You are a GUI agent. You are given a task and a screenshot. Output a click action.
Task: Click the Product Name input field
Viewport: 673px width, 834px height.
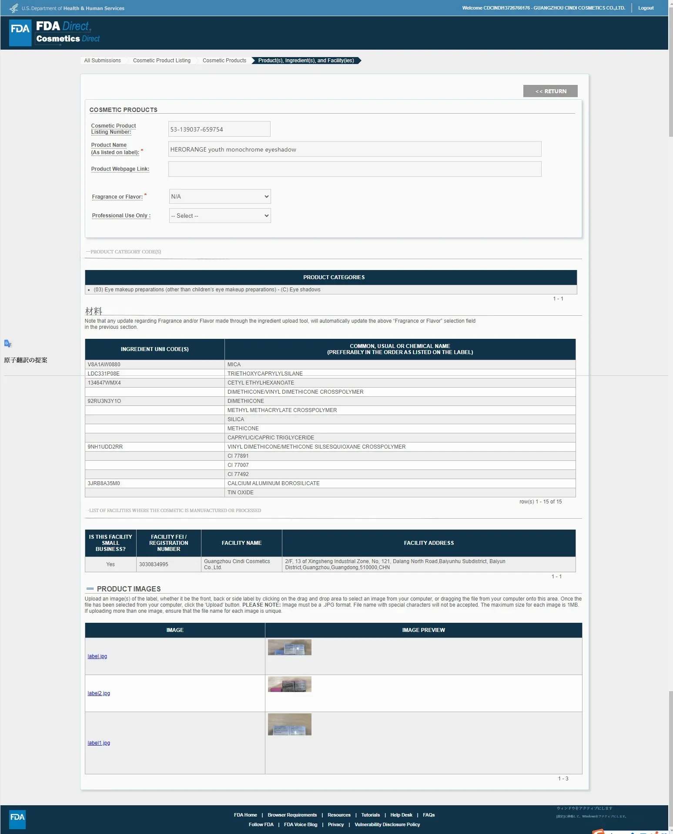[355, 149]
